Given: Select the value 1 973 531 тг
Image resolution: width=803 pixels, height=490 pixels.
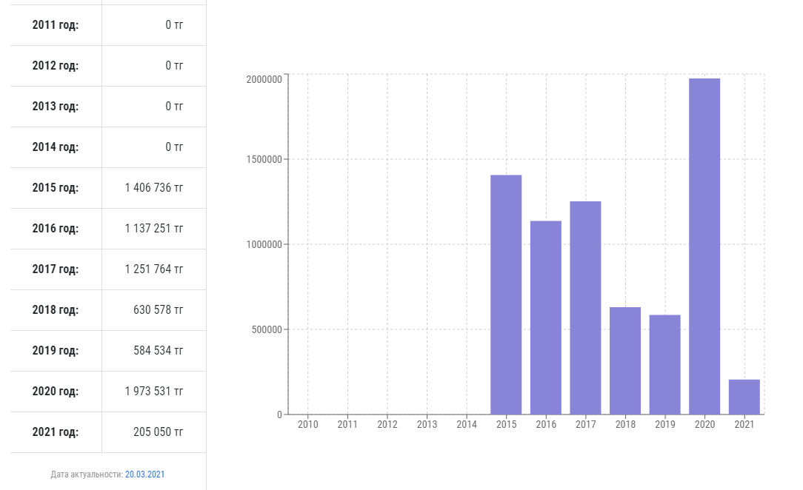Looking at the screenshot, I should [x=154, y=392].
